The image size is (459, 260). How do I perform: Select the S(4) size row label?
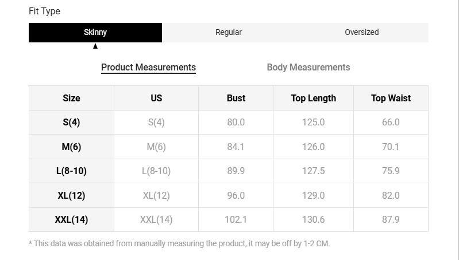point(71,123)
